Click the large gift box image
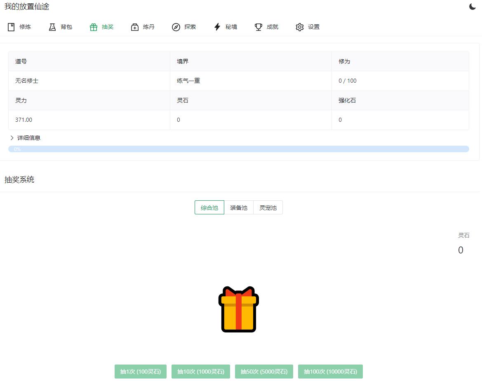 [239, 309]
